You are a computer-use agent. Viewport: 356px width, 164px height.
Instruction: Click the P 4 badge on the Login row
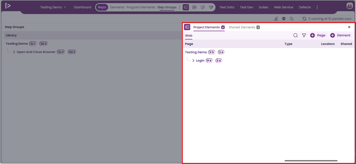pyautogui.click(x=209, y=61)
